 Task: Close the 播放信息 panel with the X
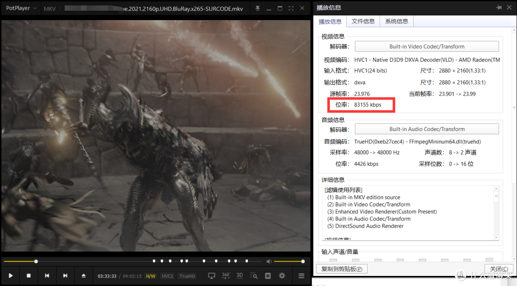509,8
